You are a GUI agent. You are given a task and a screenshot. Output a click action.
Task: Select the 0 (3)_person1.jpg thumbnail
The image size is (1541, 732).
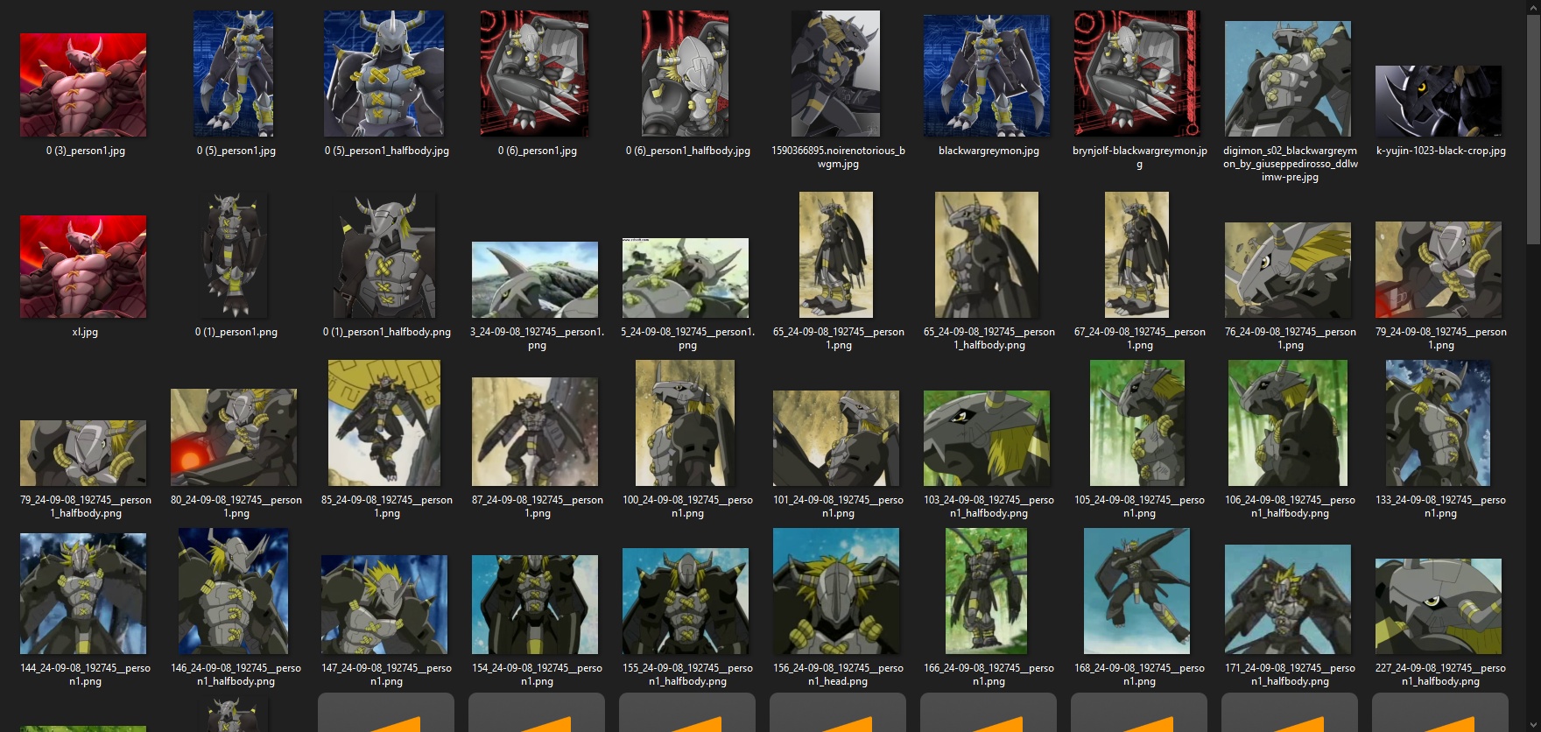point(83,85)
